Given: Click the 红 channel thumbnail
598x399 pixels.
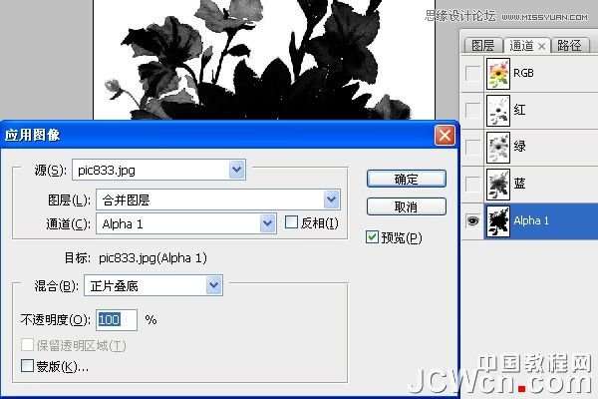Looking at the screenshot, I should (498, 111).
